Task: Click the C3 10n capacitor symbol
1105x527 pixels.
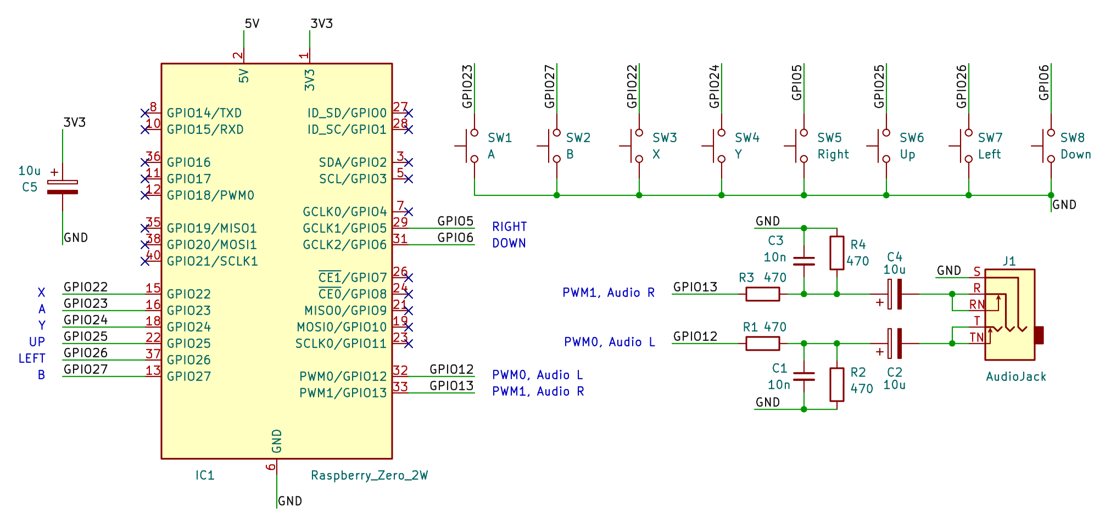Action: 804,261
